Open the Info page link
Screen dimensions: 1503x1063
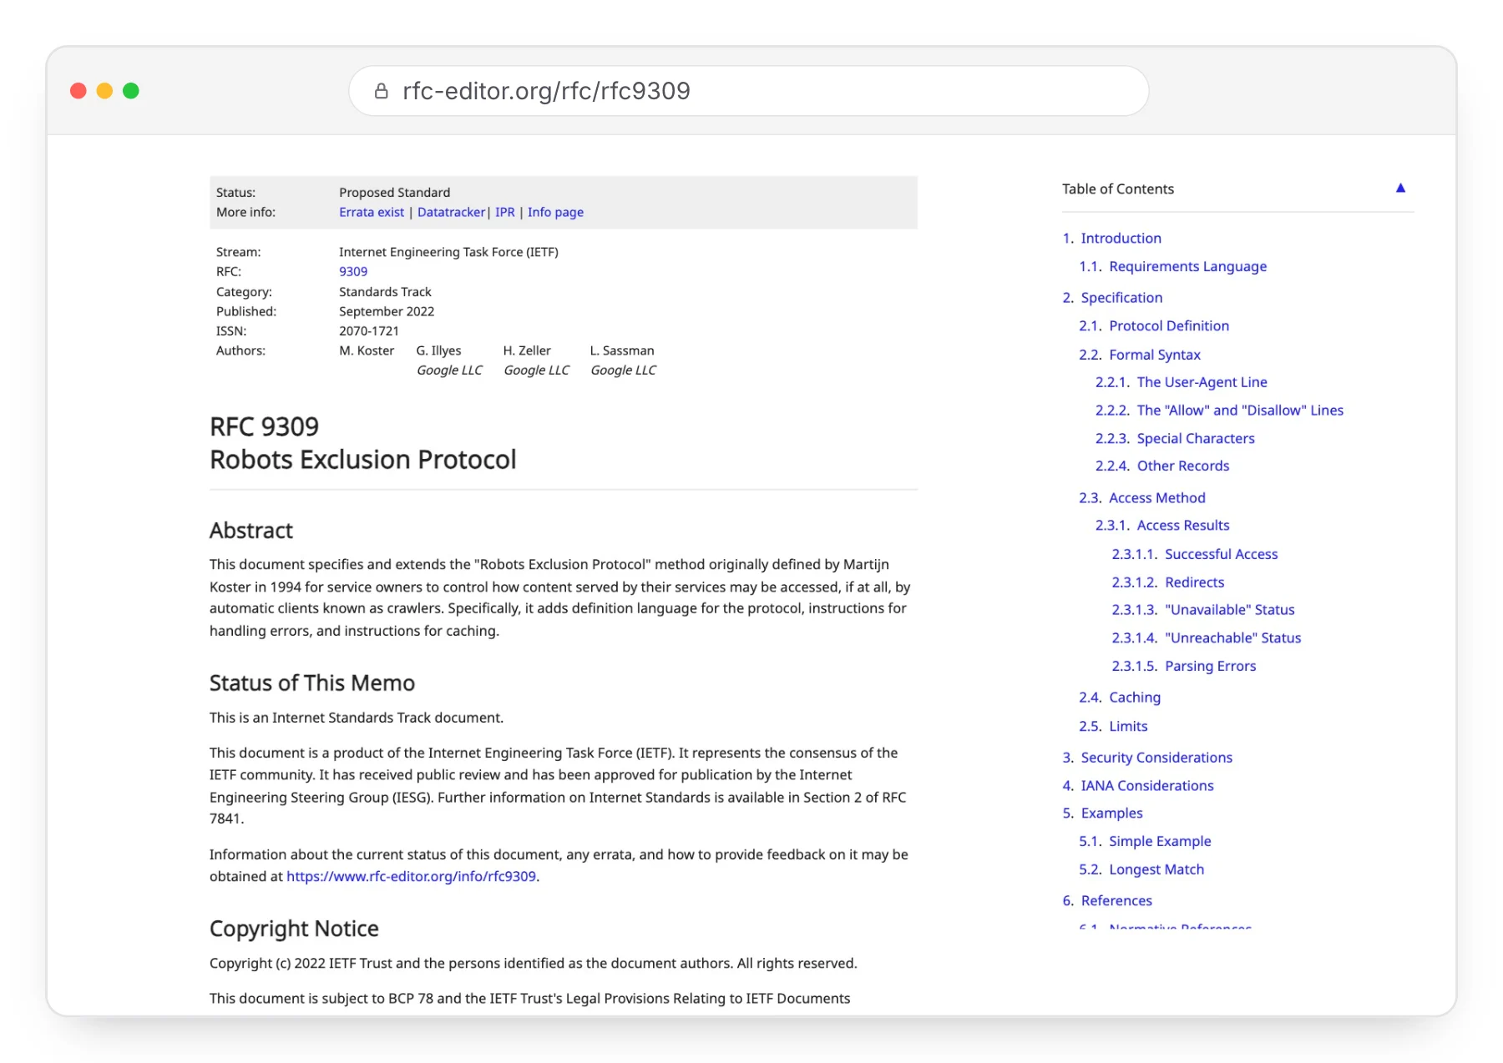(555, 212)
